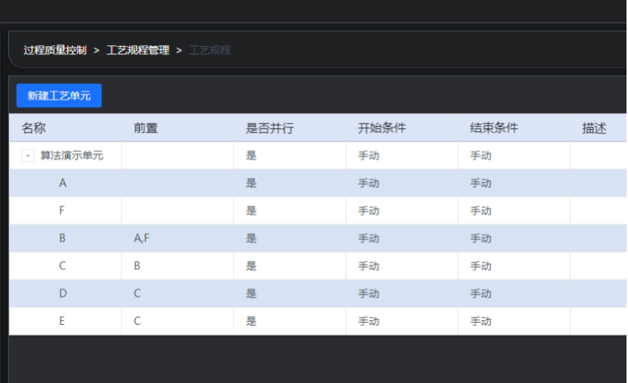Image resolution: width=628 pixels, height=383 pixels.
Task: Collapse the 算法演示单元 tree row
Action: tap(28, 155)
